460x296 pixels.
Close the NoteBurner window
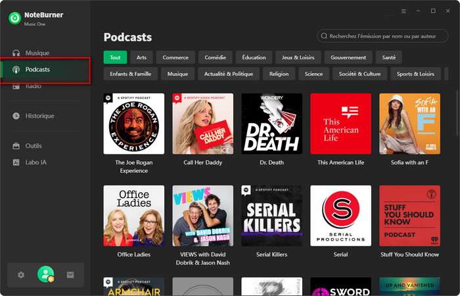click(448, 11)
